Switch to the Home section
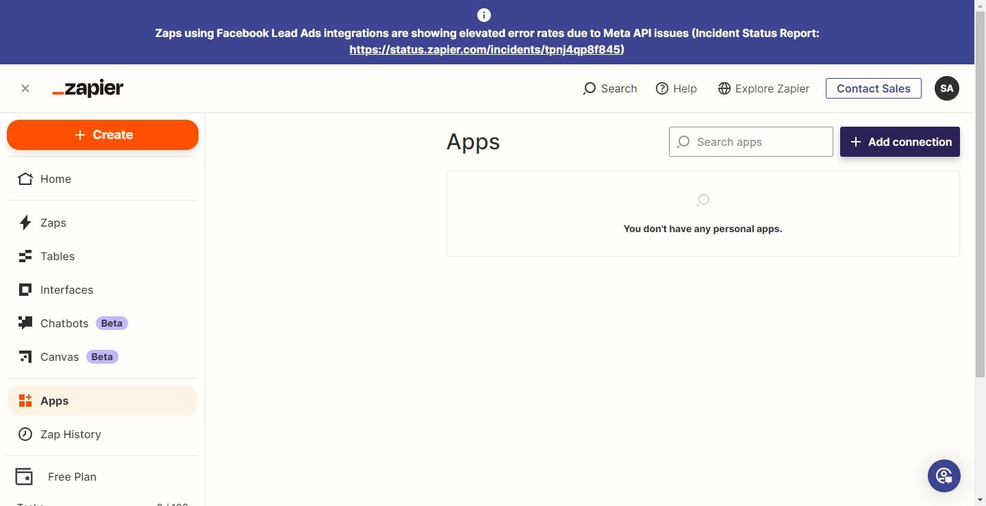The height and width of the screenshot is (506, 986). (x=55, y=179)
